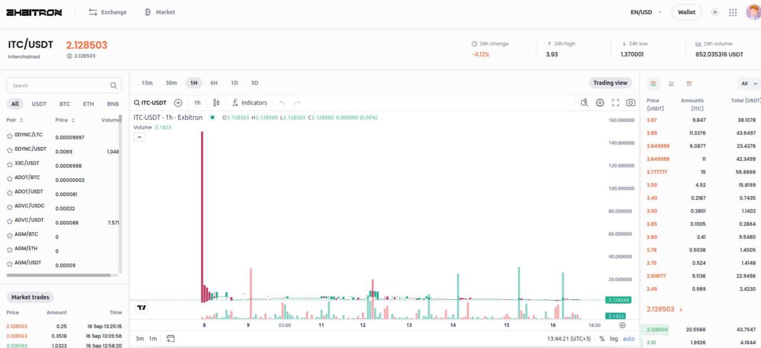Open the Indicators dialog
The height and width of the screenshot is (348, 761).
pos(249,103)
